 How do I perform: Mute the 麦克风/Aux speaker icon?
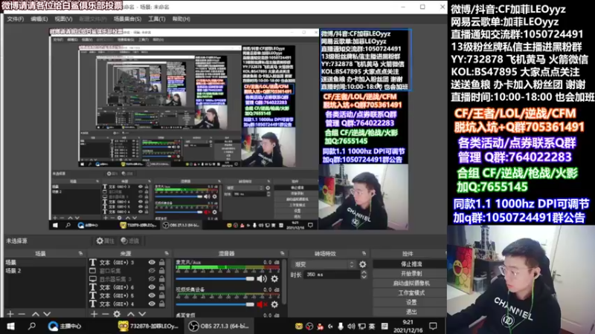tap(262, 279)
